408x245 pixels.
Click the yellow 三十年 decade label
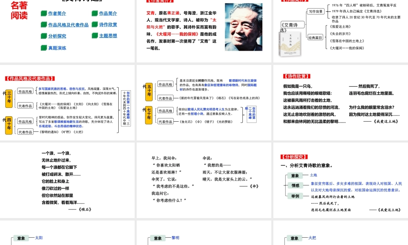point(9,98)
